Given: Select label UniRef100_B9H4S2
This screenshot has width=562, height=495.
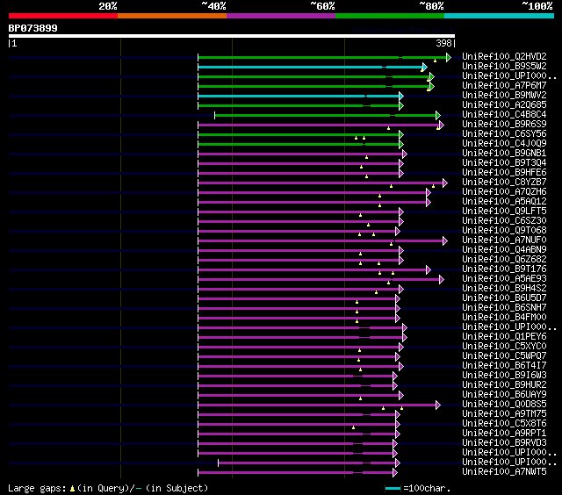Looking at the screenshot, I should click(504, 289).
